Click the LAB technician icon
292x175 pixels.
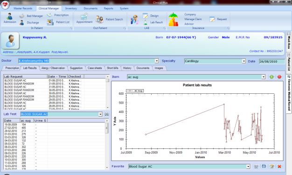click(x=135, y=20)
